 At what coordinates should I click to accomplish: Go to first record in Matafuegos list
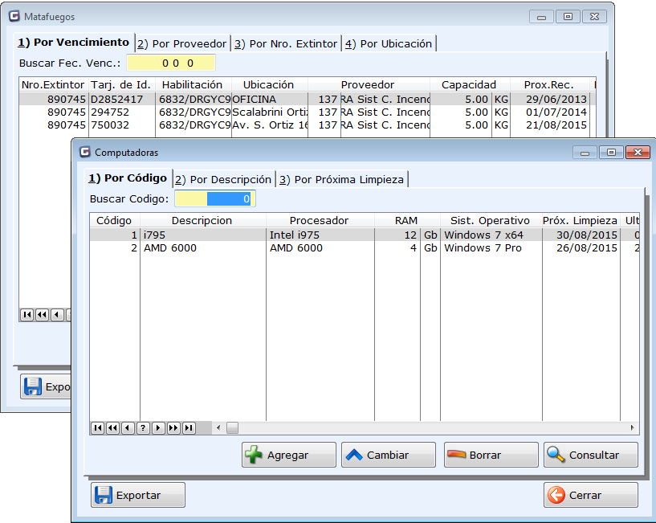27,315
